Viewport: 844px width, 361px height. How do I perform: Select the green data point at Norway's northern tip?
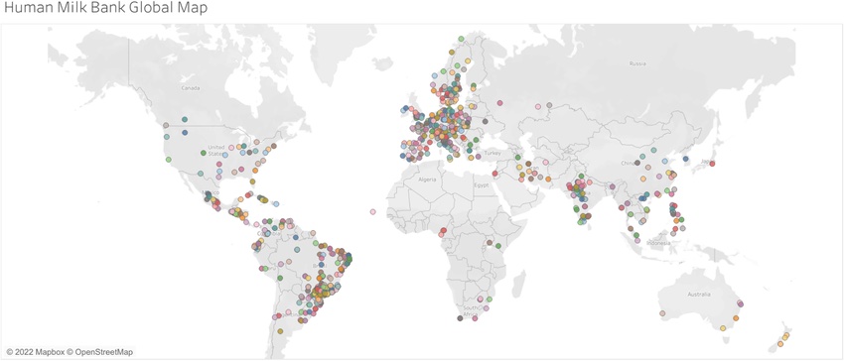[461, 39]
